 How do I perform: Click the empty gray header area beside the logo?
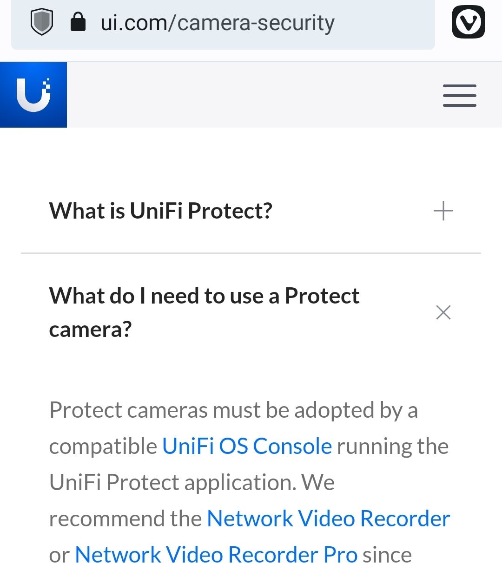(251, 95)
